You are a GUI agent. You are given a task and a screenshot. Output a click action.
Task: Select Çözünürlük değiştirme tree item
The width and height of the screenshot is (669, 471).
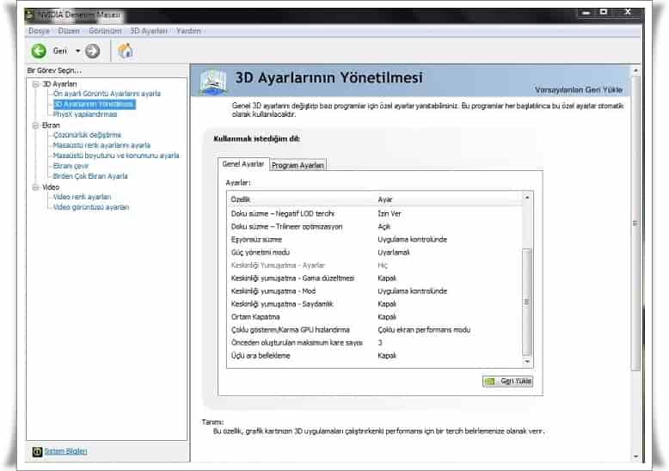[x=87, y=135]
